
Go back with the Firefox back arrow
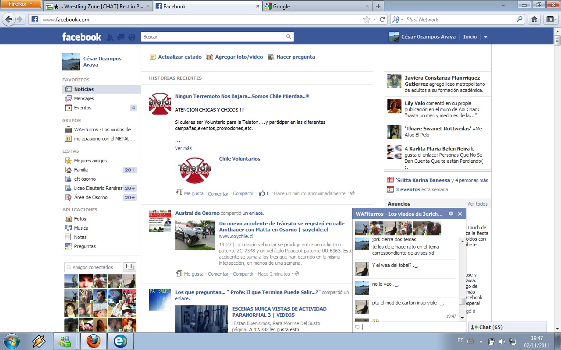pyautogui.click(x=9, y=19)
